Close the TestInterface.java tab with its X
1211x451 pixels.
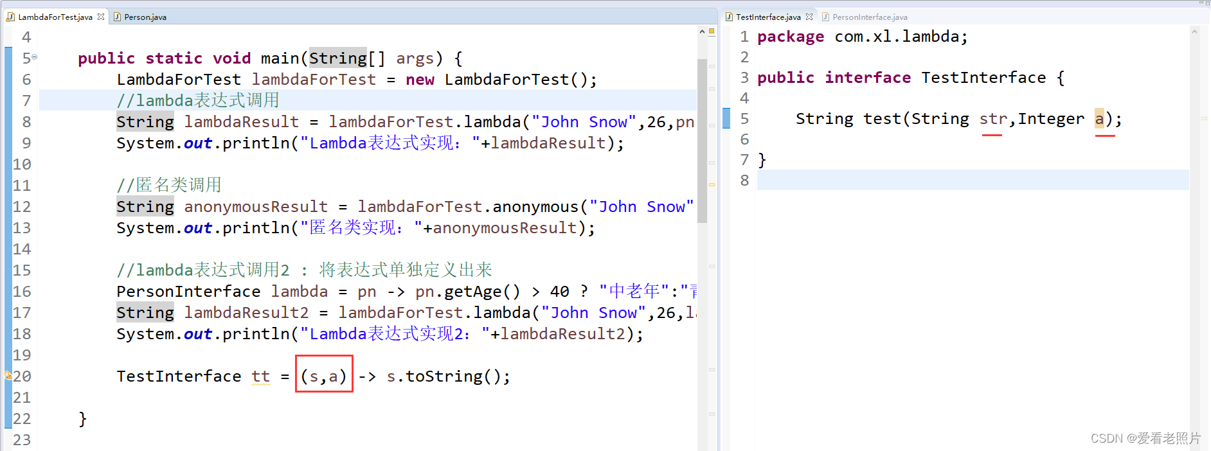[x=809, y=17]
